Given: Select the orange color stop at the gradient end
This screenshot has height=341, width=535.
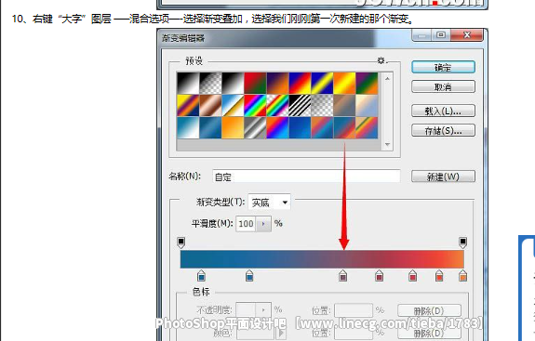Looking at the screenshot, I should 462,276.
